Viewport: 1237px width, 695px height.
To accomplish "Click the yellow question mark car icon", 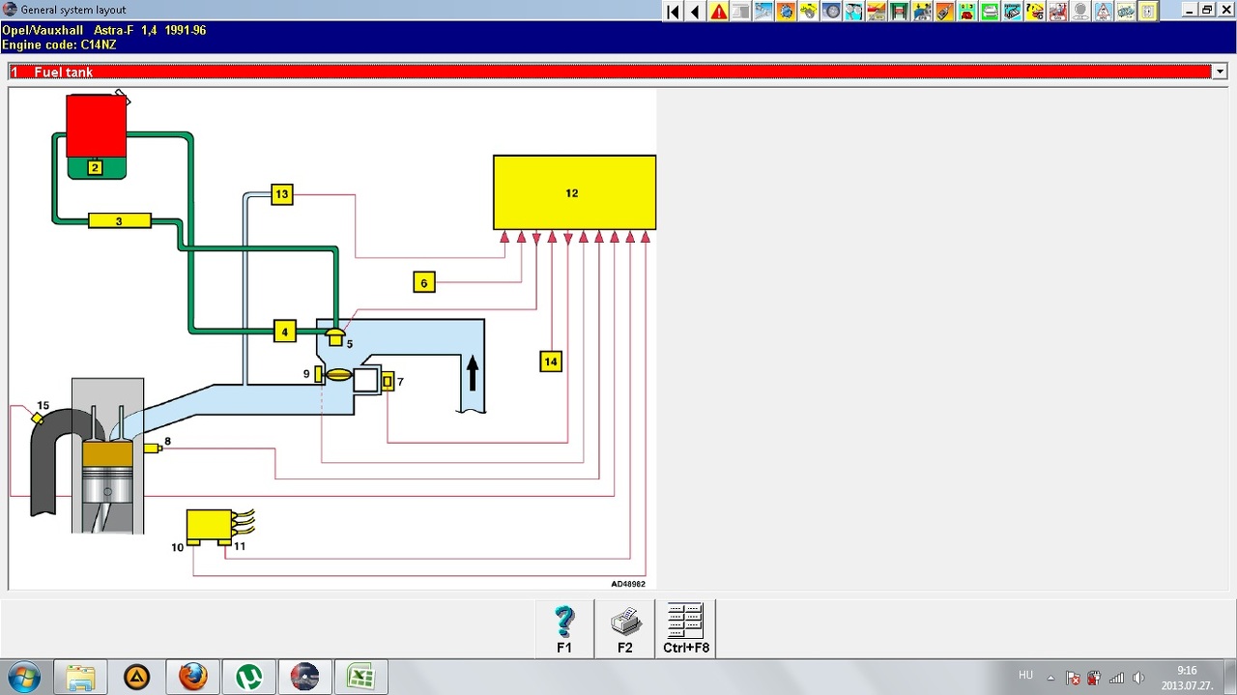I will [x=1035, y=12].
